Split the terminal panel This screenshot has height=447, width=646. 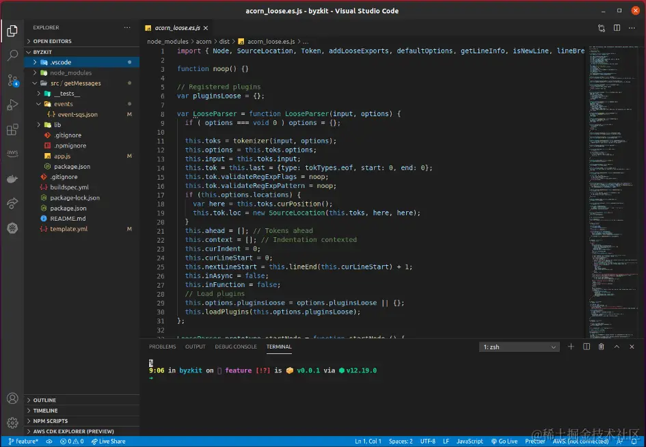[x=587, y=347]
